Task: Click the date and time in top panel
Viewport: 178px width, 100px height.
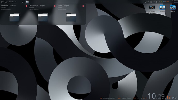Action: (165, 2)
